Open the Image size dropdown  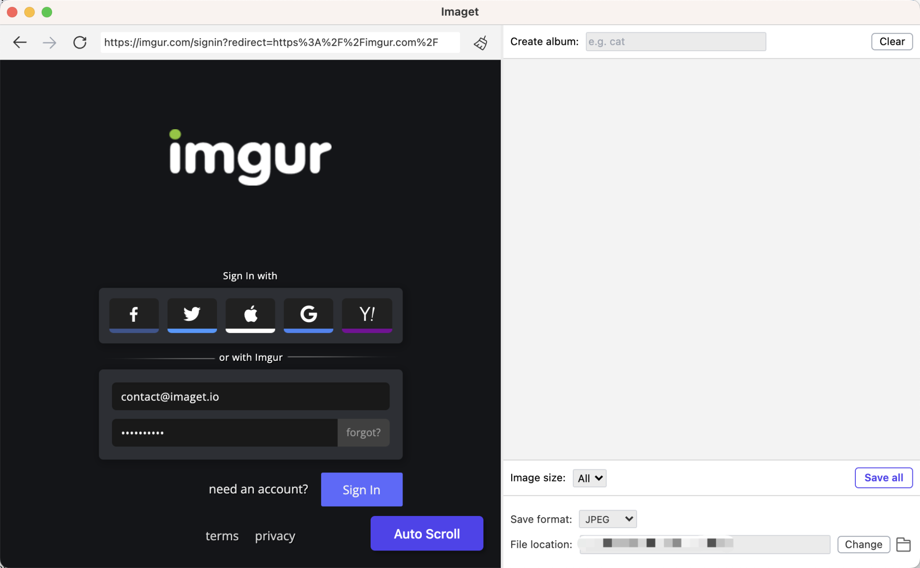[x=589, y=478]
